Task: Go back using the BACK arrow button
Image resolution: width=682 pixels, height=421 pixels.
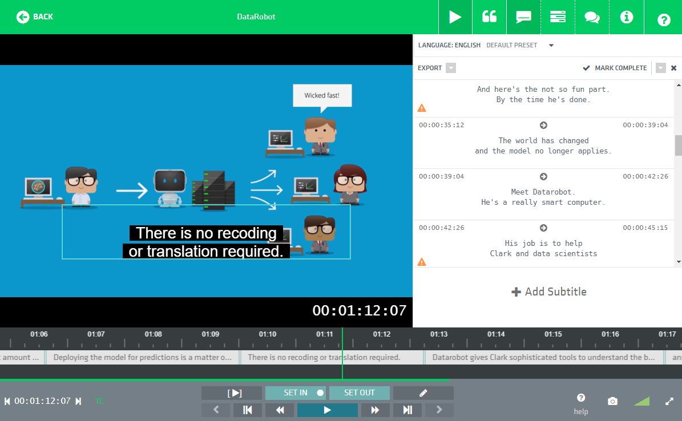Action: [34, 17]
